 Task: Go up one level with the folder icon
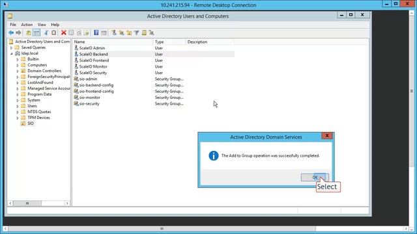pos(29,32)
